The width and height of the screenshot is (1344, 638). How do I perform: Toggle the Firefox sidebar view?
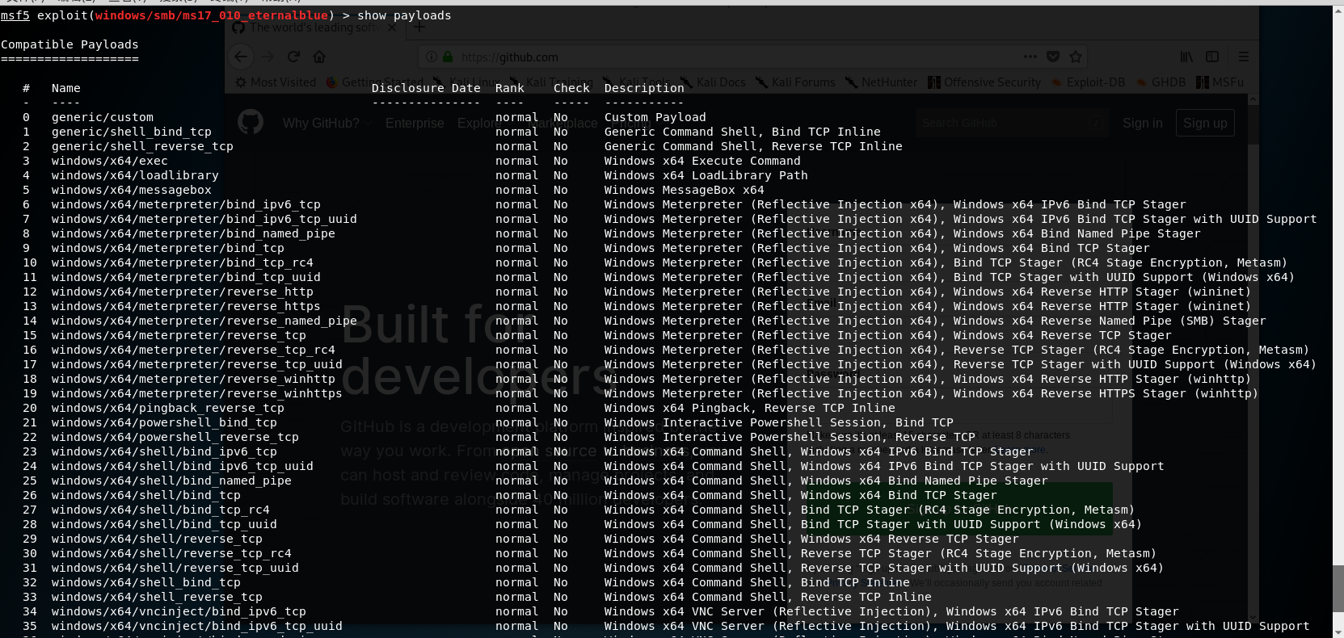1211,57
